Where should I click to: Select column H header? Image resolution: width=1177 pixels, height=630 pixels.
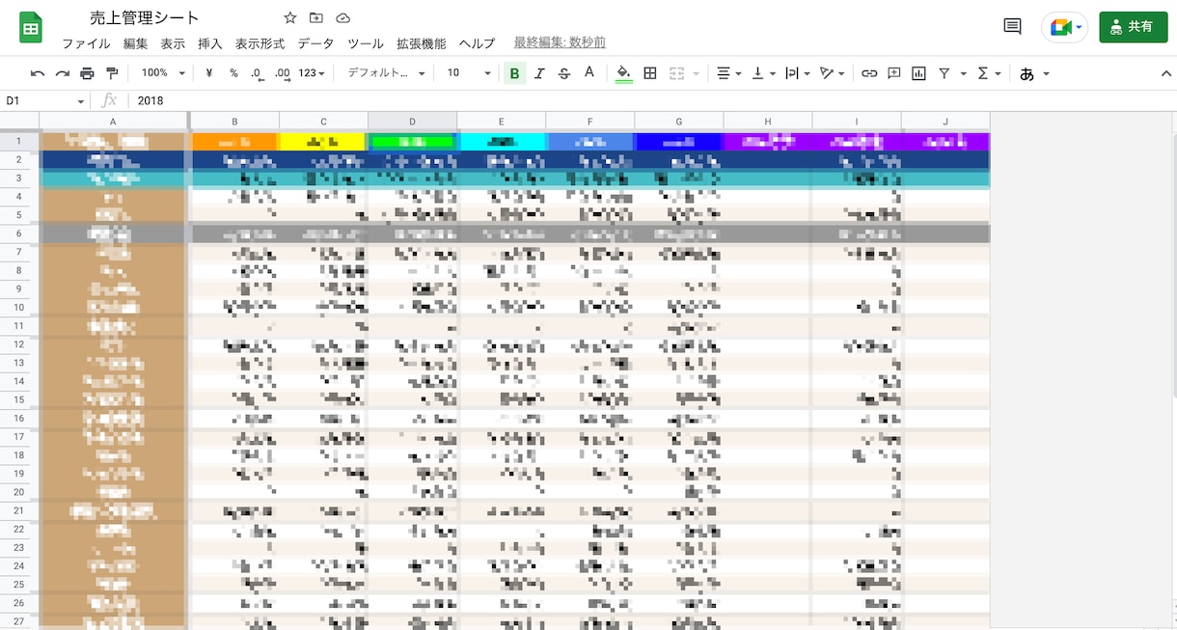768,121
